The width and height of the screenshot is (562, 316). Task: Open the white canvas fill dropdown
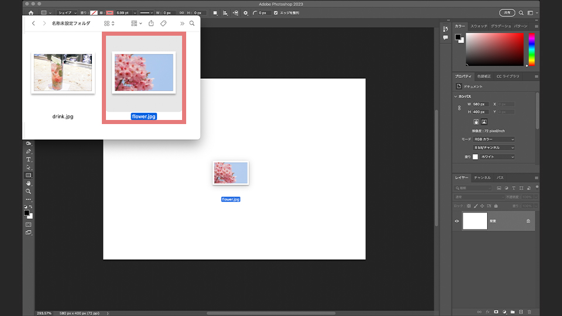pos(497,157)
